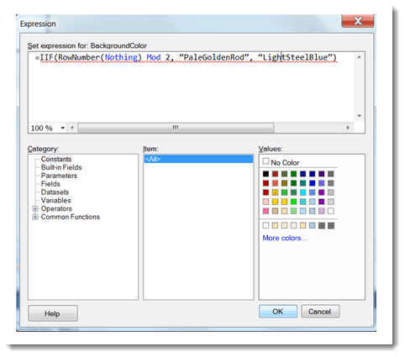Choose the cyan color swatch in the third row

[303, 192]
